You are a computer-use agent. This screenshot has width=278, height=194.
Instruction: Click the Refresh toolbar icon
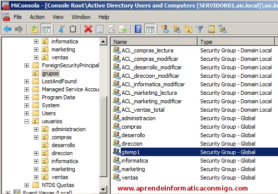111,29
